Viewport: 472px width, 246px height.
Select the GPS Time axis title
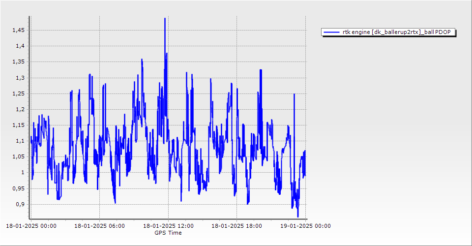click(168, 233)
